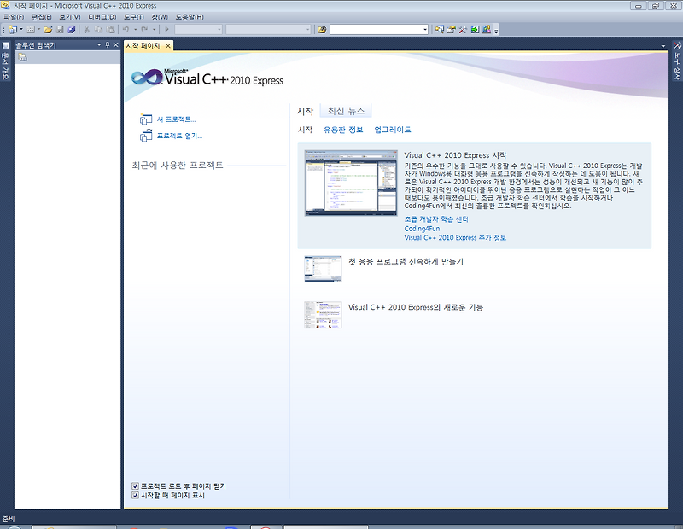
Task: Click the Open Project icon on start page
Action: [x=145, y=136]
